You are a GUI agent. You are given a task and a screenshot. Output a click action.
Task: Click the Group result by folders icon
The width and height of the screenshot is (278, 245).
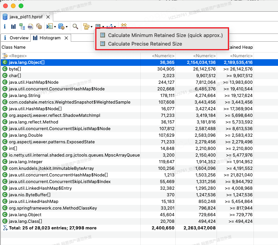click(x=86, y=26)
